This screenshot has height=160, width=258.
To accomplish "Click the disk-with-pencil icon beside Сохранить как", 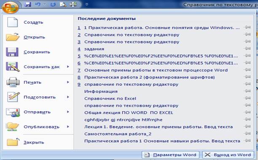I will click(13, 67).
